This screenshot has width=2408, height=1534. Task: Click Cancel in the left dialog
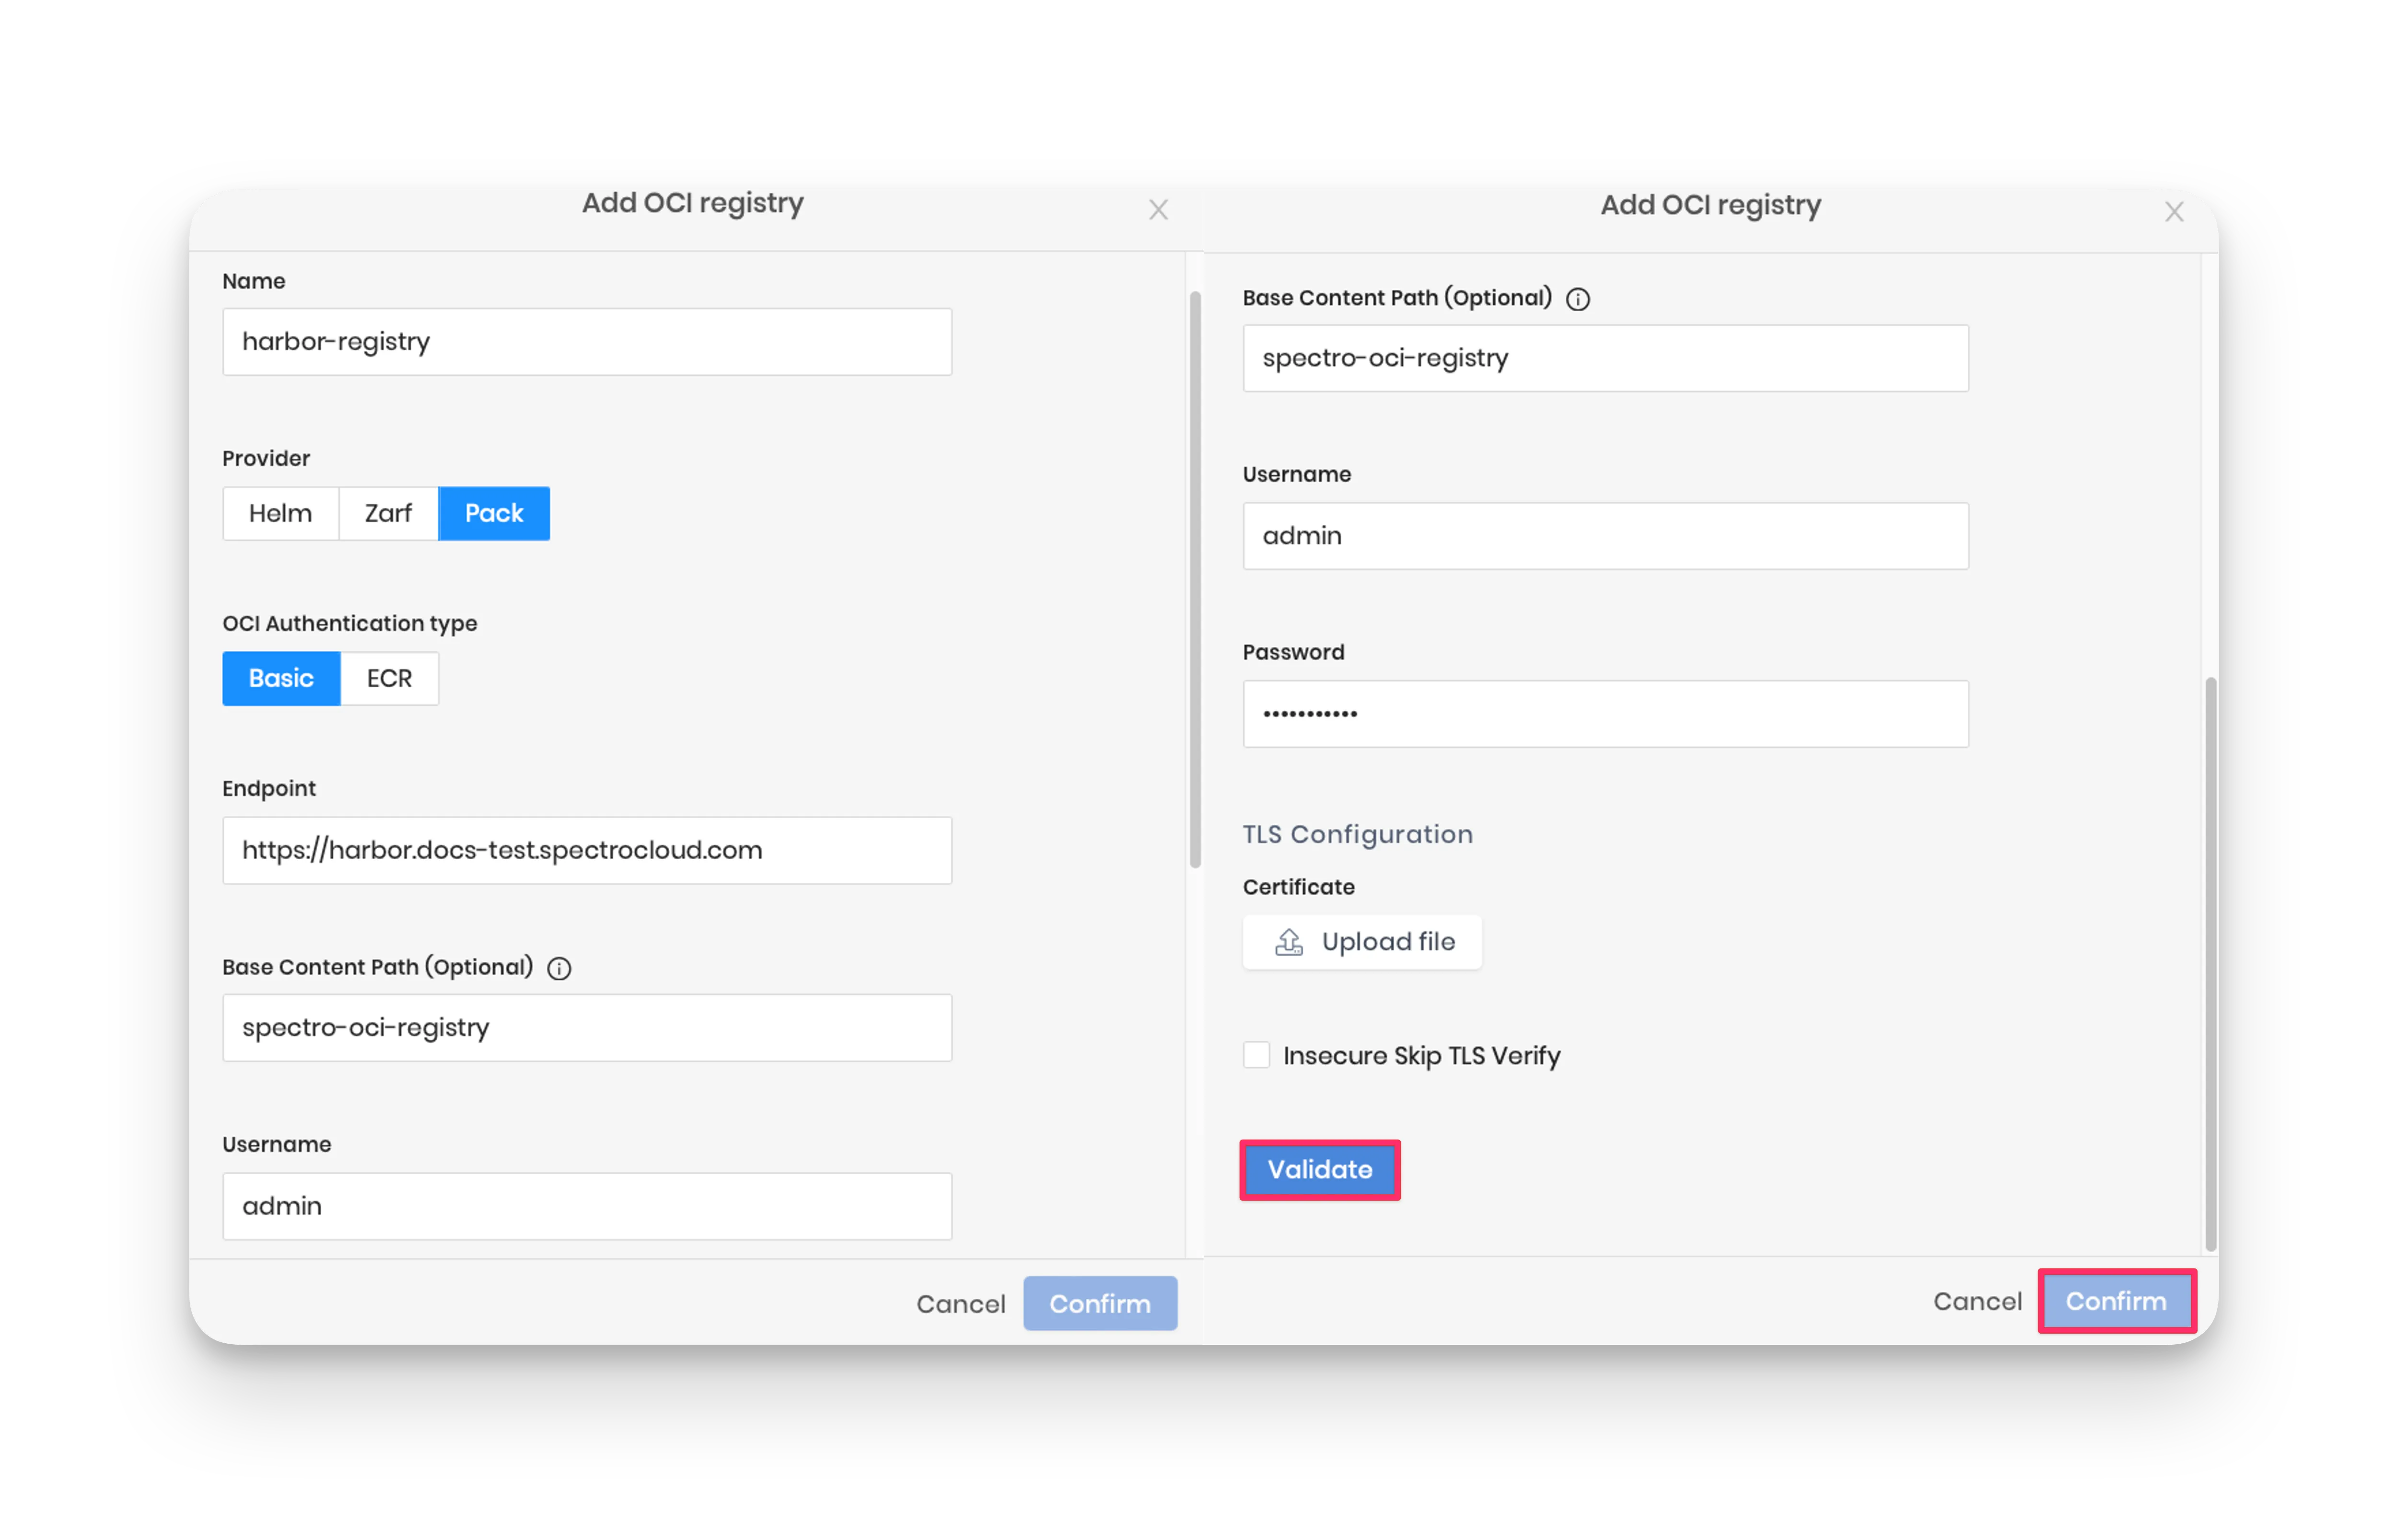pyautogui.click(x=960, y=1303)
